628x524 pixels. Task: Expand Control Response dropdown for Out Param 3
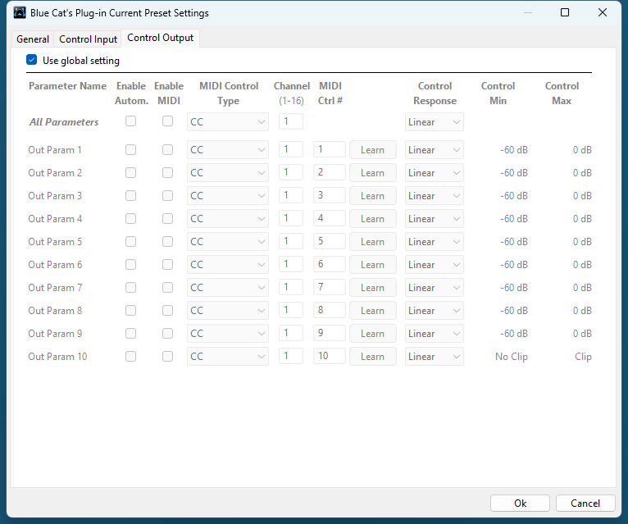click(x=435, y=196)
